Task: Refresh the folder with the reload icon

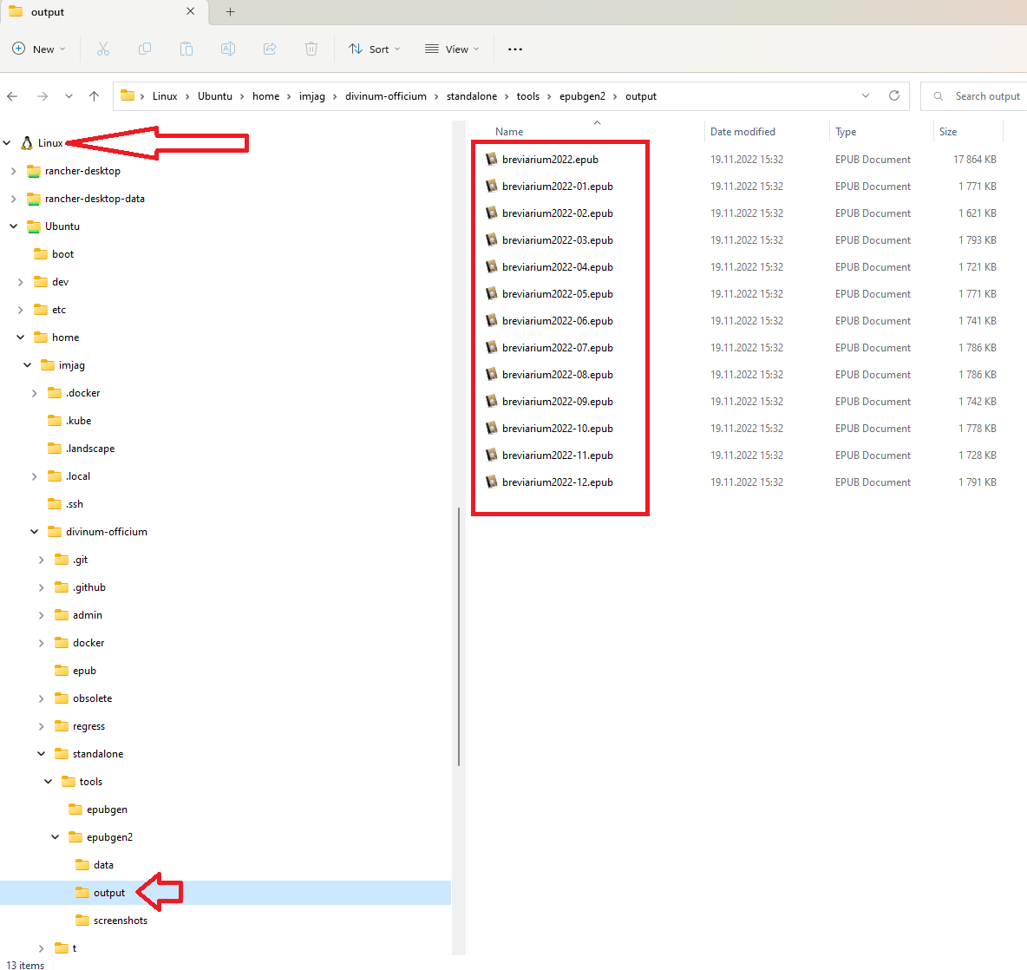Action: 894,95
